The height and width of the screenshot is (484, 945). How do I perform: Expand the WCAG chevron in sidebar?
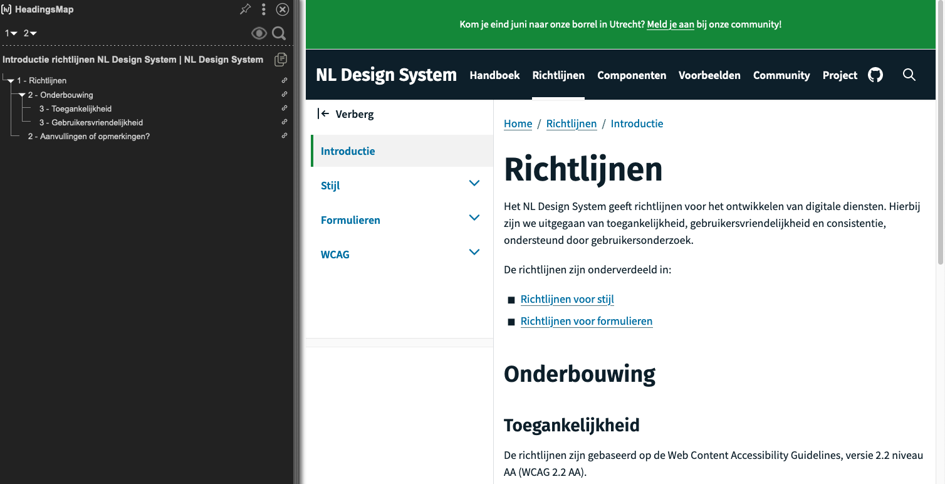tap(474, 252)
